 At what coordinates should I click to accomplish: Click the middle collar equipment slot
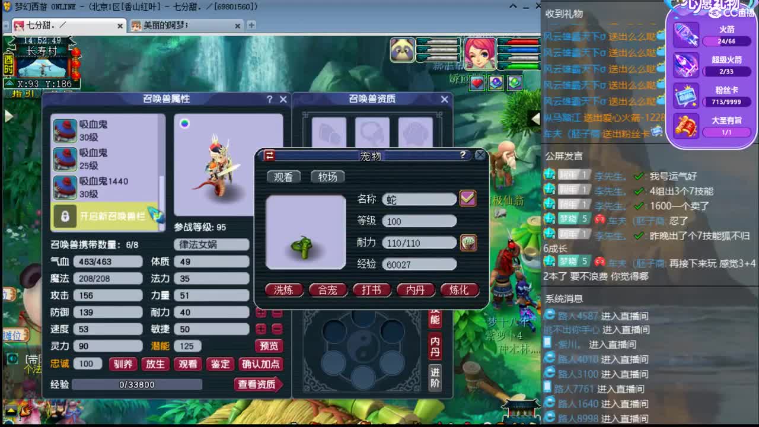[372, 133]
